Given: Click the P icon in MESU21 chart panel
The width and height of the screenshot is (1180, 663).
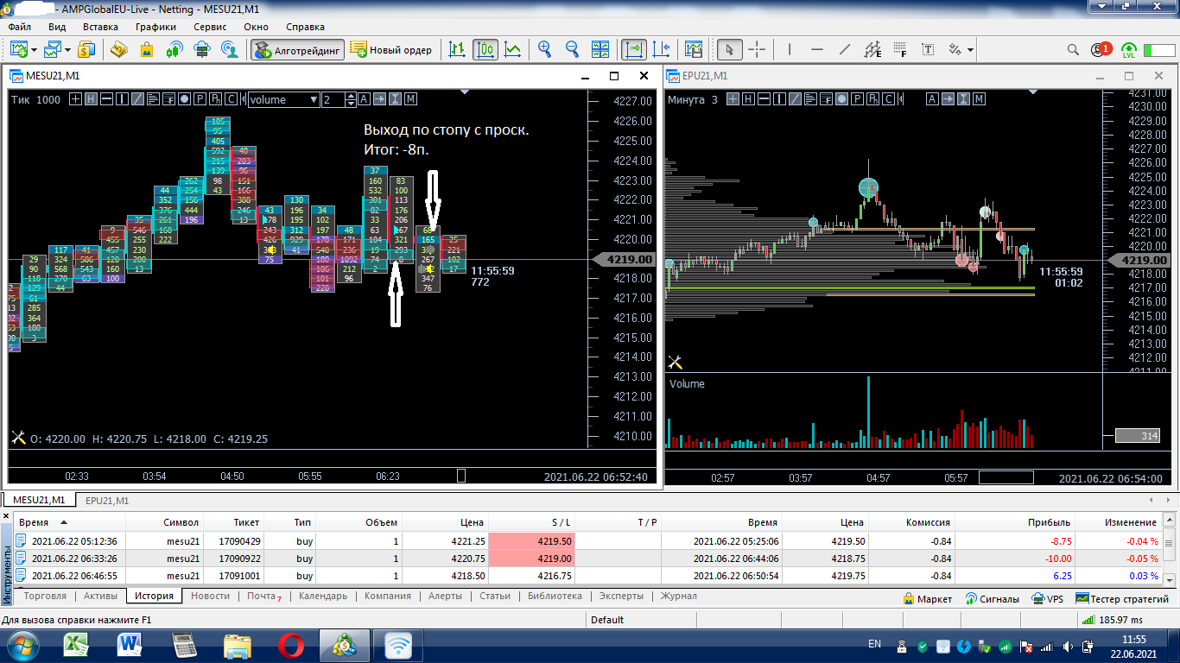Looking at the screenshot, I should [x=200, y=99].
